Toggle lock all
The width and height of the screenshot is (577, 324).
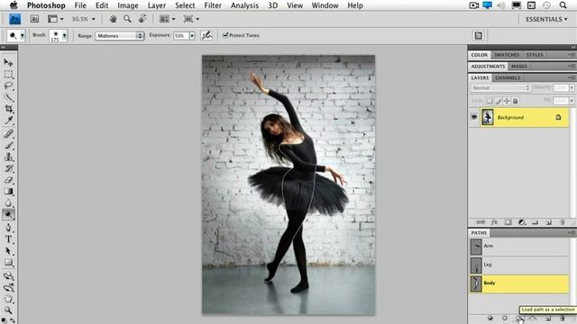(x=516, y=101)
